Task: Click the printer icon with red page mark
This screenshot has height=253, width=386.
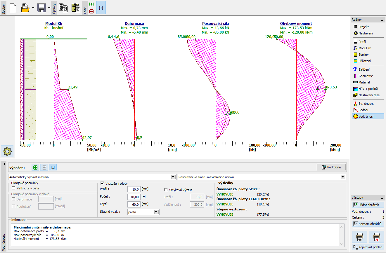Action: pos(376,236)
